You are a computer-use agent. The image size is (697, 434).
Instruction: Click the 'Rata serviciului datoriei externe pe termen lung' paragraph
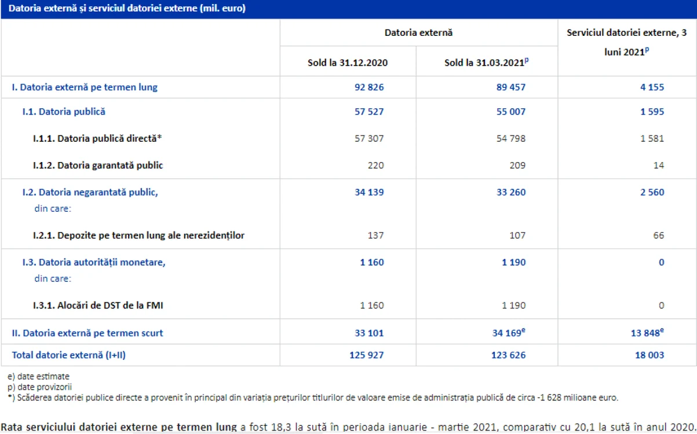point(348,427)
